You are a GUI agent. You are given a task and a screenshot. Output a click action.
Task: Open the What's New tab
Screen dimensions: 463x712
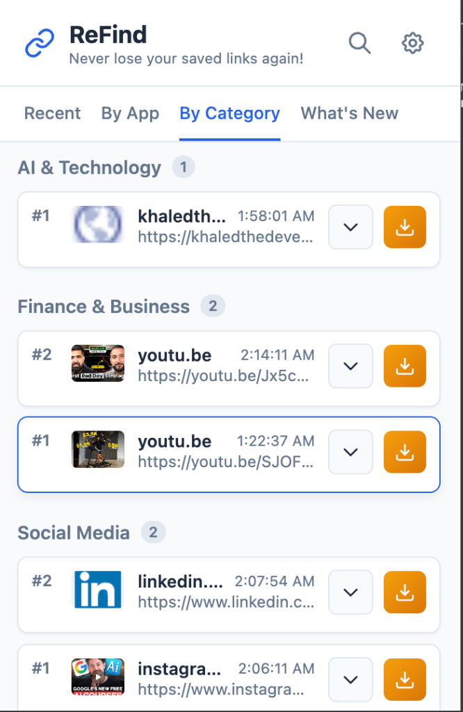coord(349,113)
